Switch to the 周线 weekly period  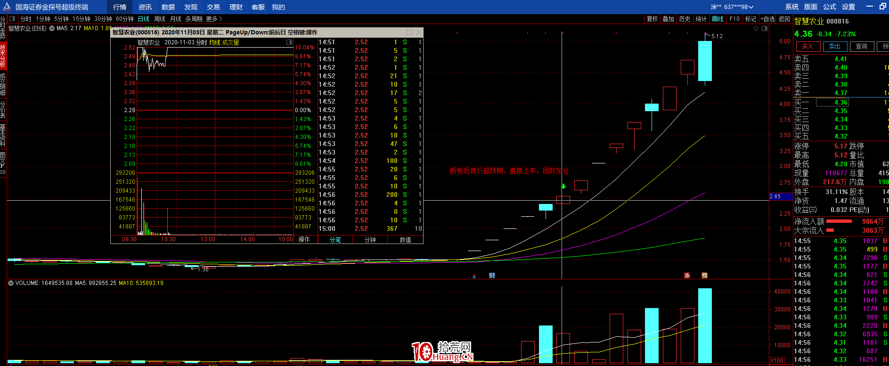click(160, 19)
